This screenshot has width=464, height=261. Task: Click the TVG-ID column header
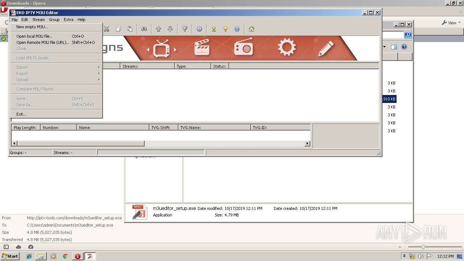tap(281, 128)
